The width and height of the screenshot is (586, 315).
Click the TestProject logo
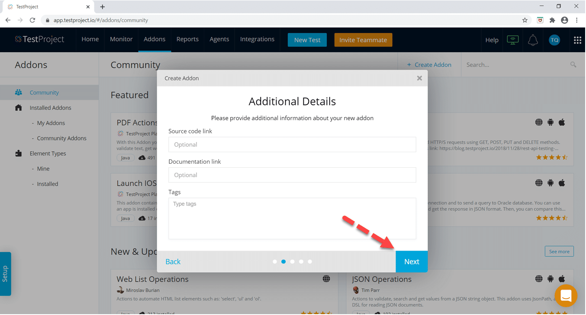pos(39,39)
